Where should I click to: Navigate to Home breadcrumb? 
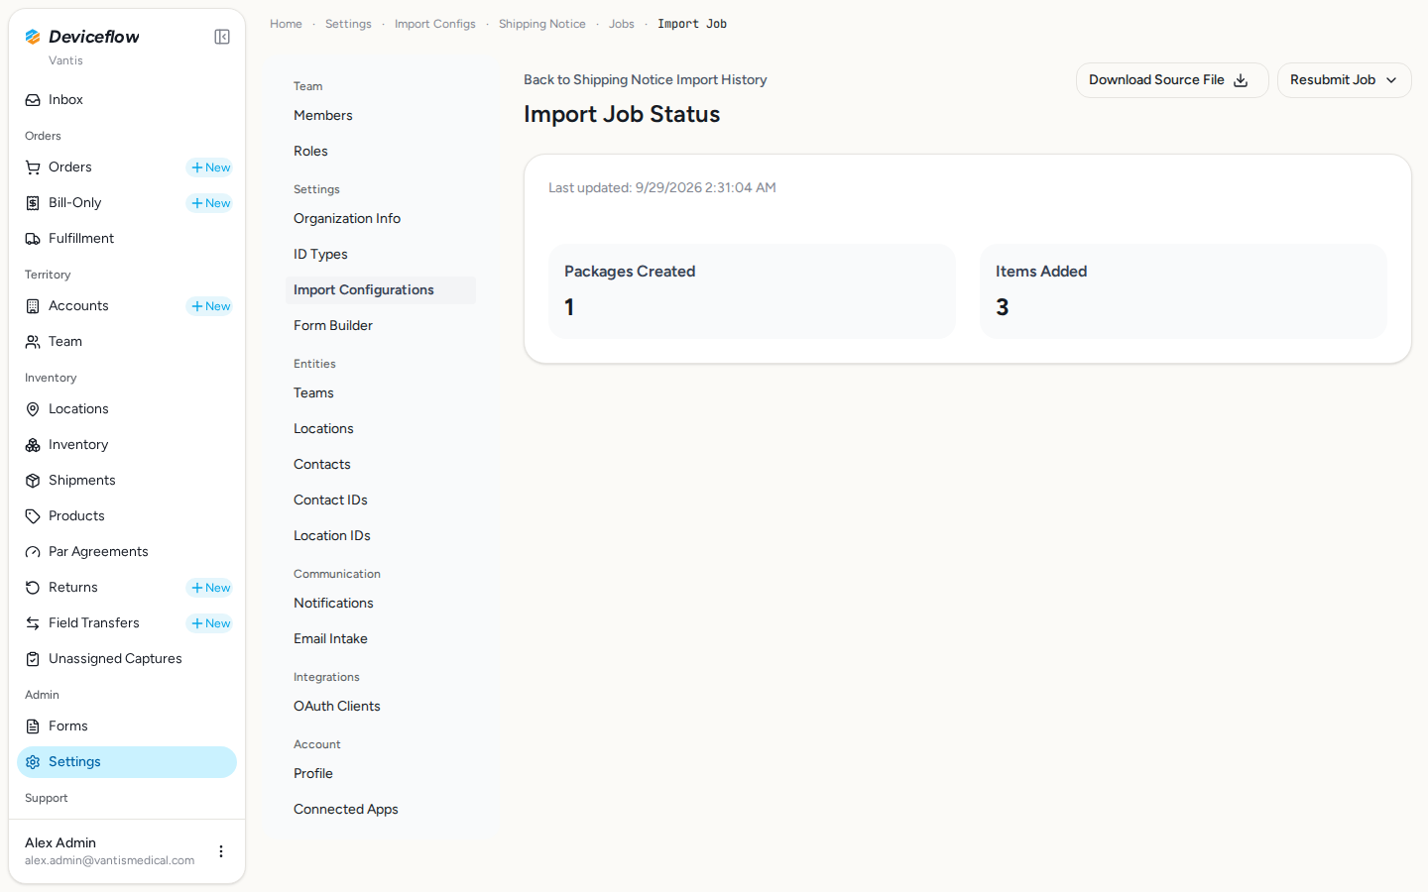click(286, 24)
